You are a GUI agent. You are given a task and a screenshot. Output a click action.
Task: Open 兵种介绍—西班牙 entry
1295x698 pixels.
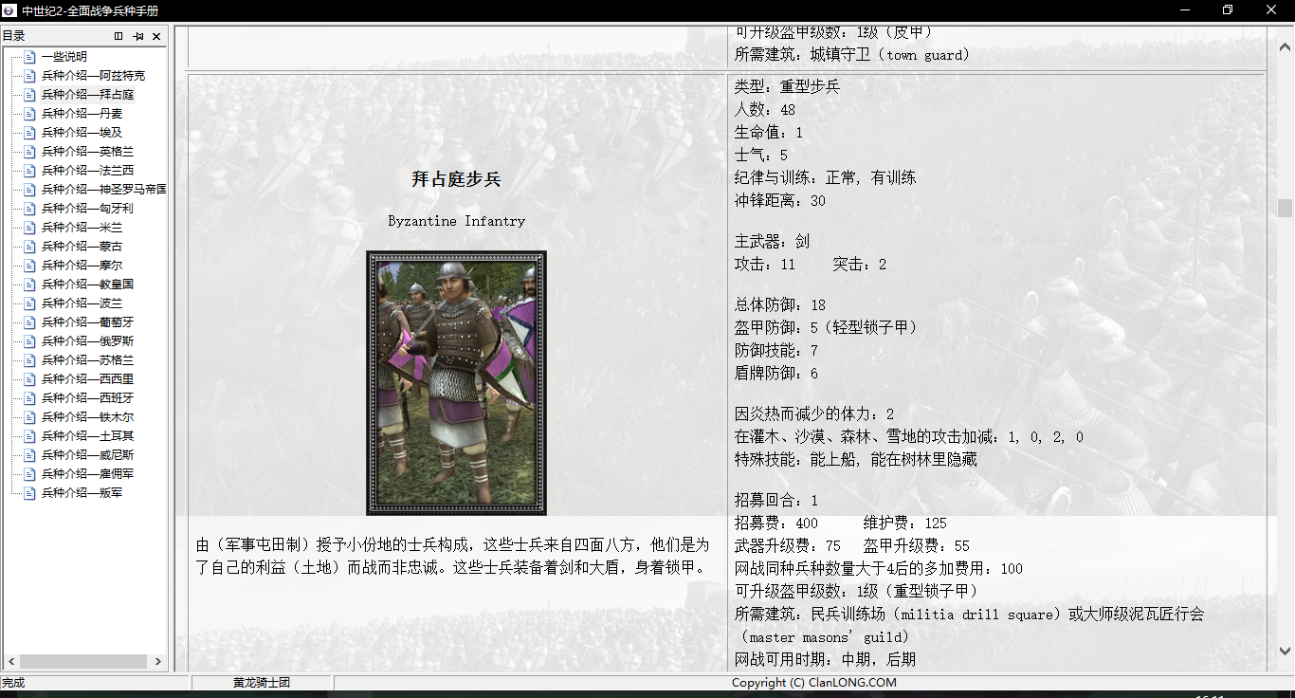[x=87, y=398]
